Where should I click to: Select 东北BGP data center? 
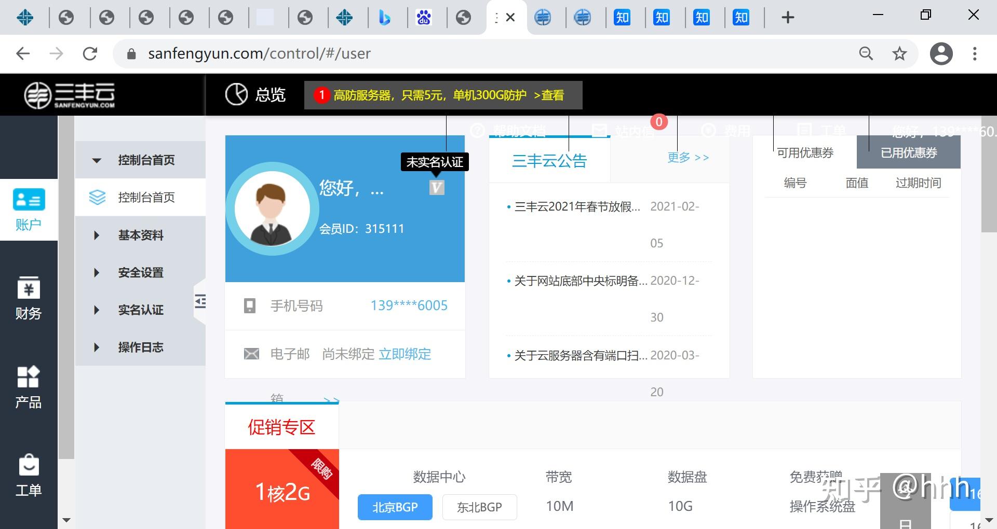(x=479, y=507)
